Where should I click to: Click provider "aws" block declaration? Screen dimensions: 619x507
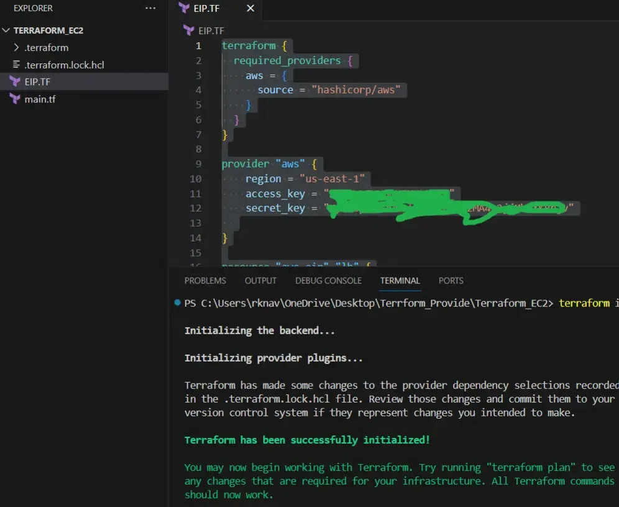[x=269, y=164]
